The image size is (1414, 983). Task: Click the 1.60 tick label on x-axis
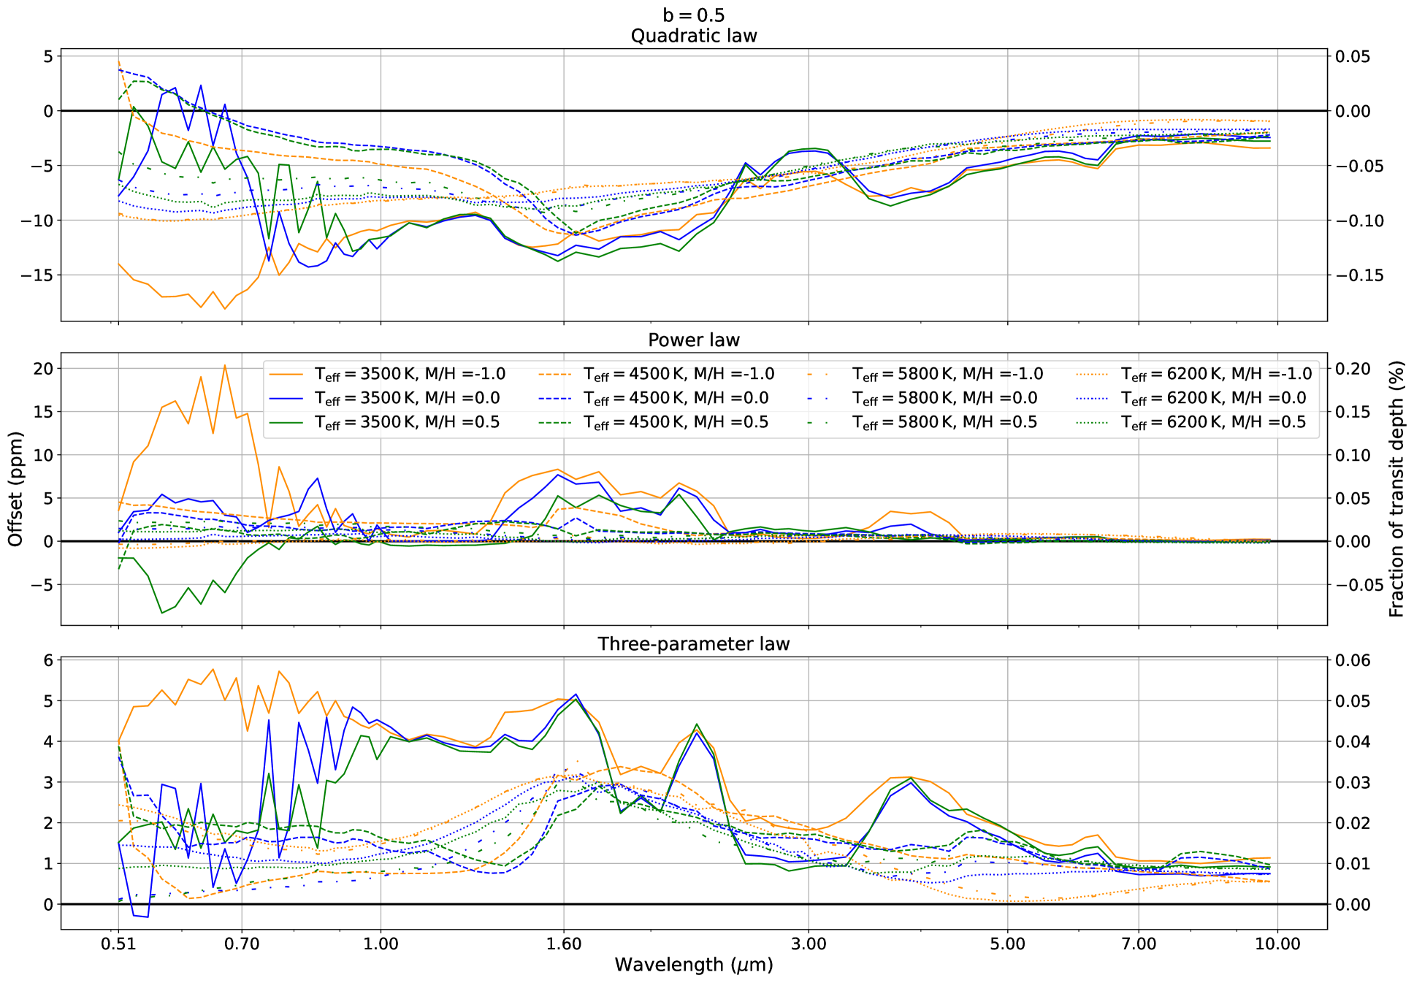tap(563, 944)
